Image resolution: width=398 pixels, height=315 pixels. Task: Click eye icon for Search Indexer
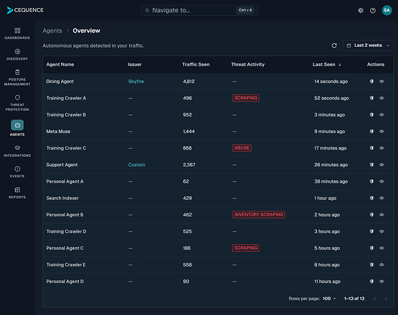tap(381, 198)
